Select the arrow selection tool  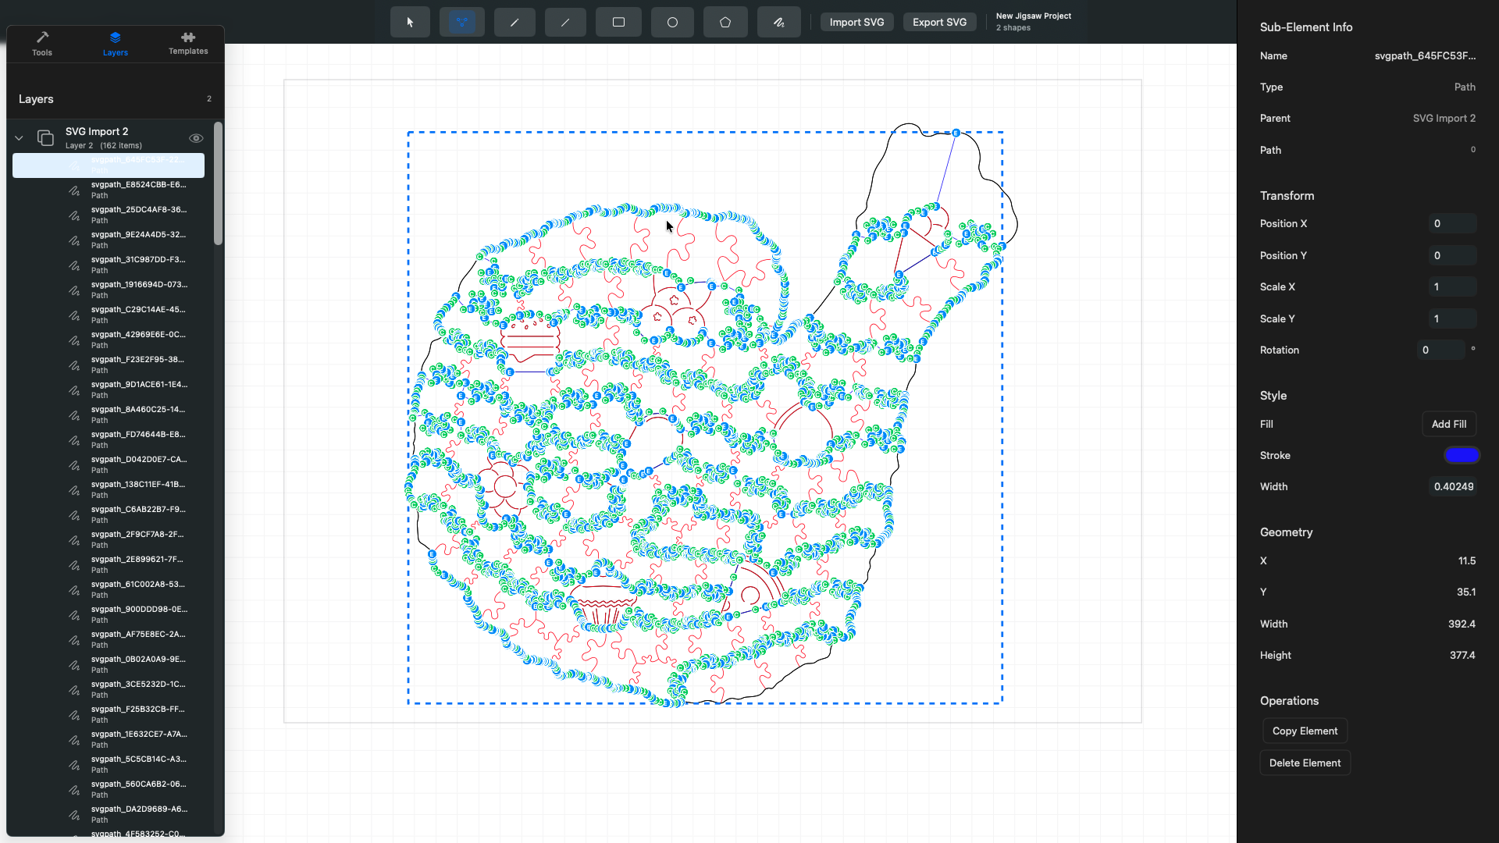click(x=409, y=22)
